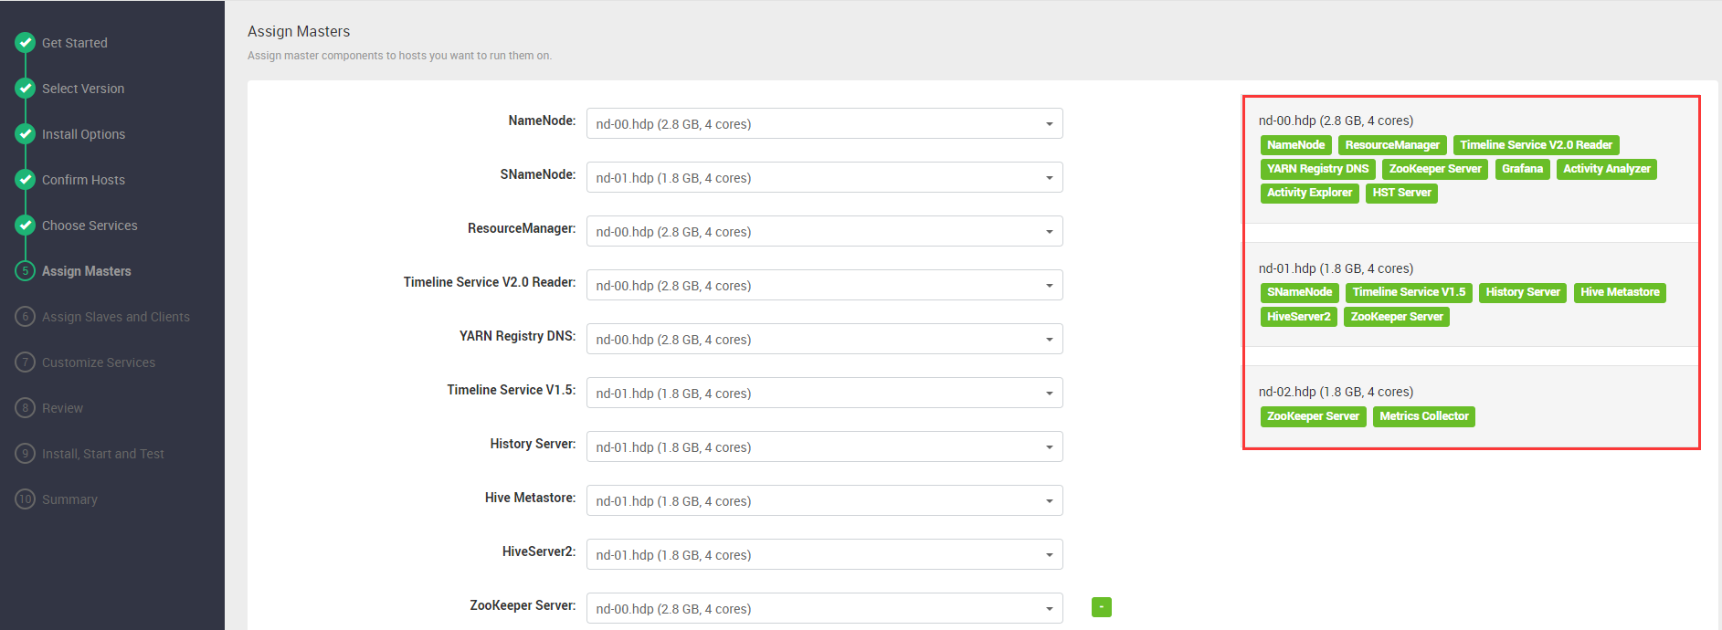Viewport: 1722px width, 630px height.
Task: Click the Assign Masters page heading
Action: pos(299,31)
